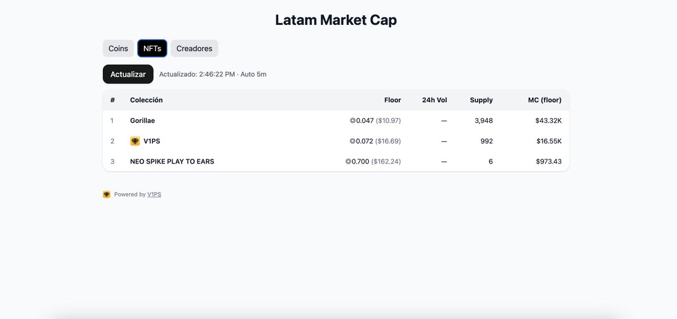This screenshot has height=319, width=677.
Task: Click the # rank column header
Action: [112, 100]
